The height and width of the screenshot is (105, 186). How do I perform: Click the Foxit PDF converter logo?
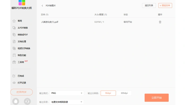[x=22, y=3]
